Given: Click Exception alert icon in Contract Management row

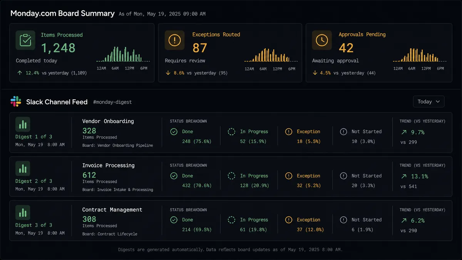Looking at the screenshot, I should [289, 220].
